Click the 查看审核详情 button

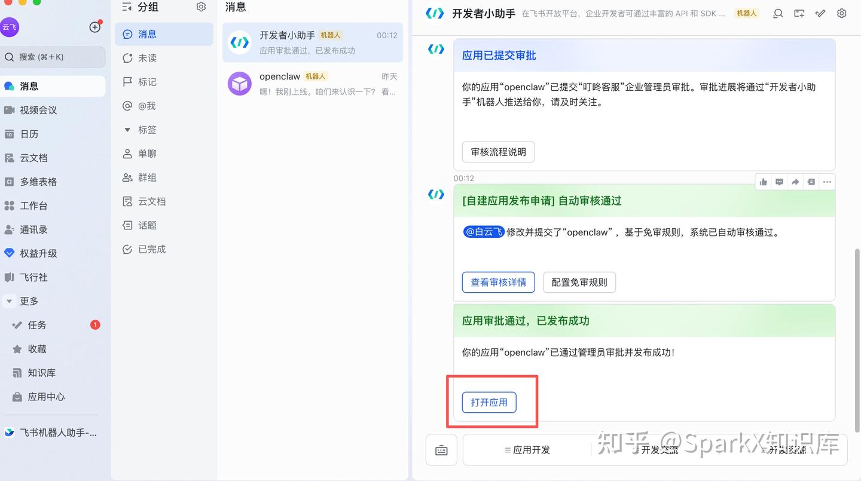(x=499, y=282)
